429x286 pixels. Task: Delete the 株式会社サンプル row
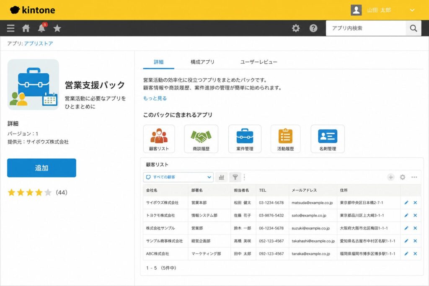[x=415, y=228]
